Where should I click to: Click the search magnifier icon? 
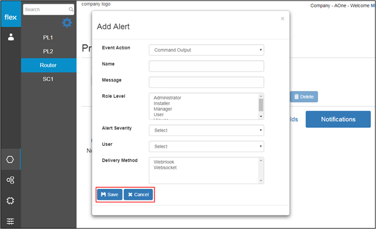click(x=71, y=9)
